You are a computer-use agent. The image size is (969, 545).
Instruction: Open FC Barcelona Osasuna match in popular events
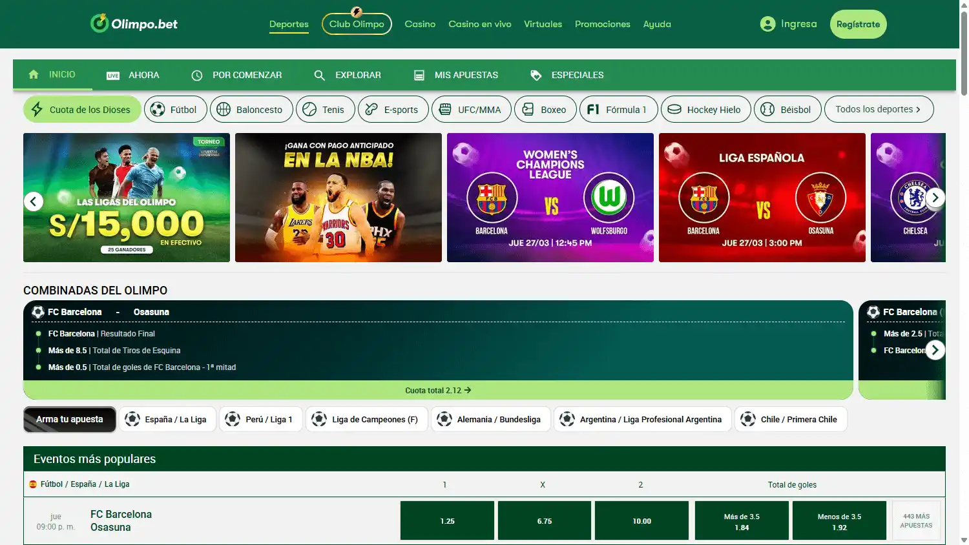[121, 520]
